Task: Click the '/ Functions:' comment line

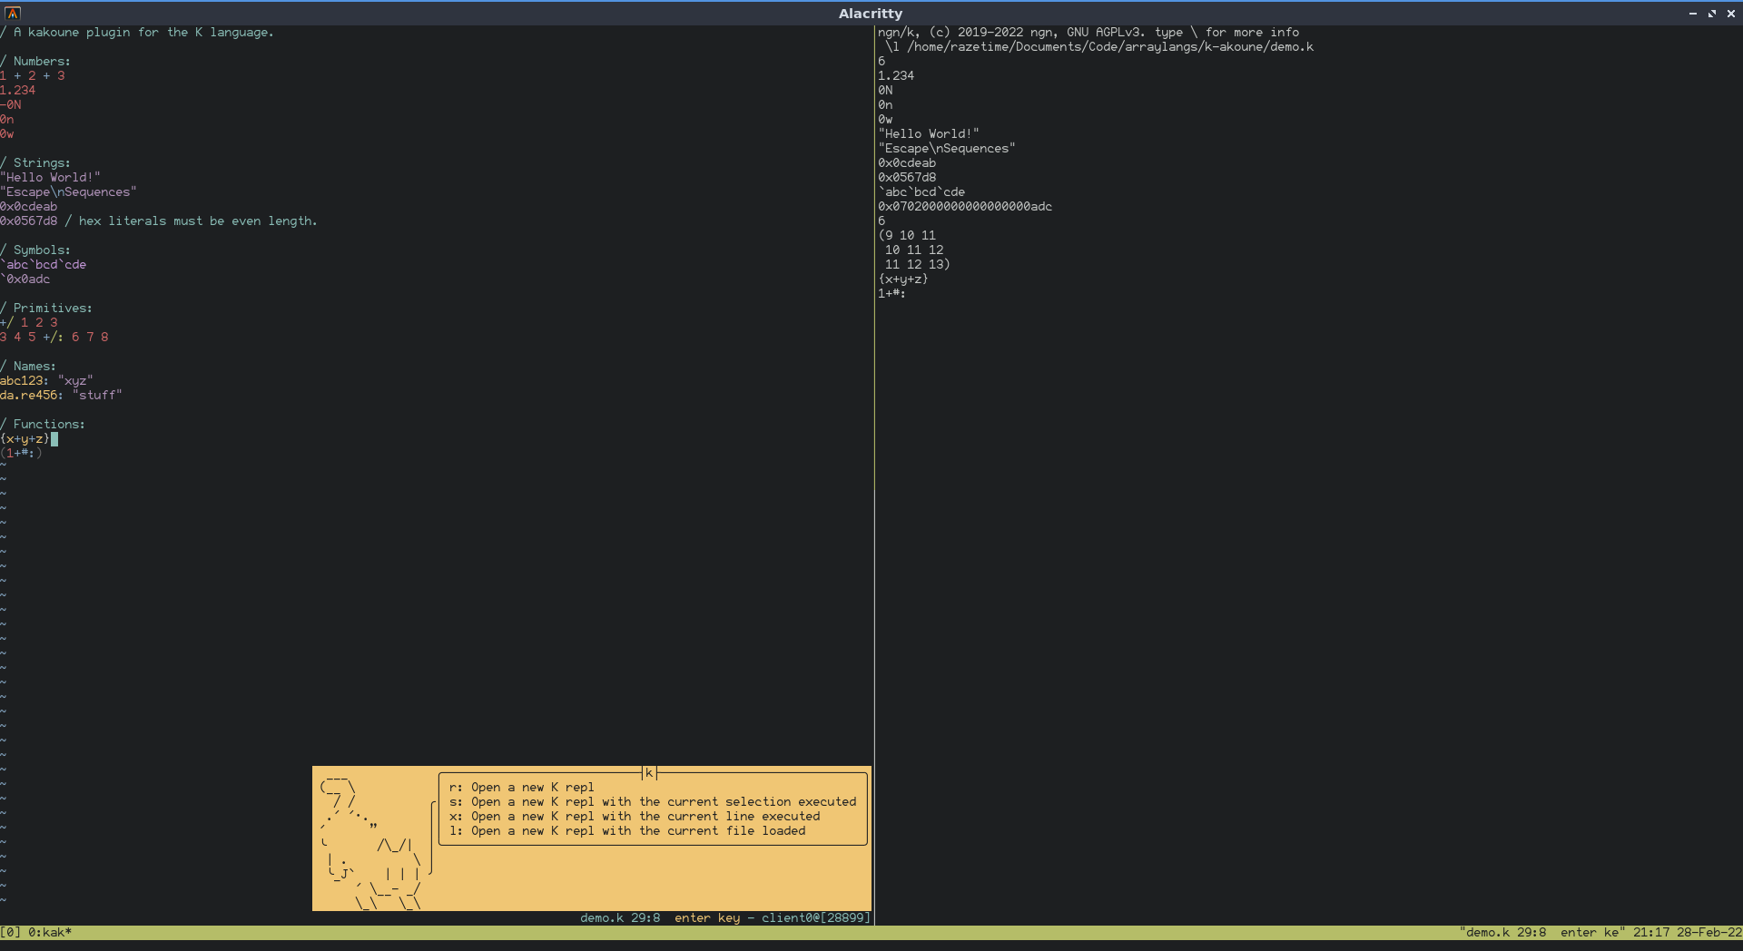Action: point(43,425)
